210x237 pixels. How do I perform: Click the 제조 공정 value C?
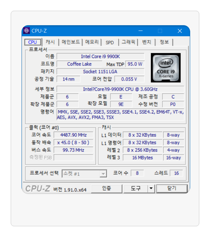click(173, 97)
